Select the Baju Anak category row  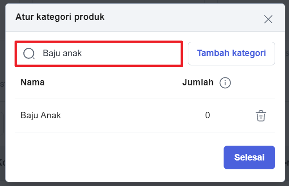145,115
